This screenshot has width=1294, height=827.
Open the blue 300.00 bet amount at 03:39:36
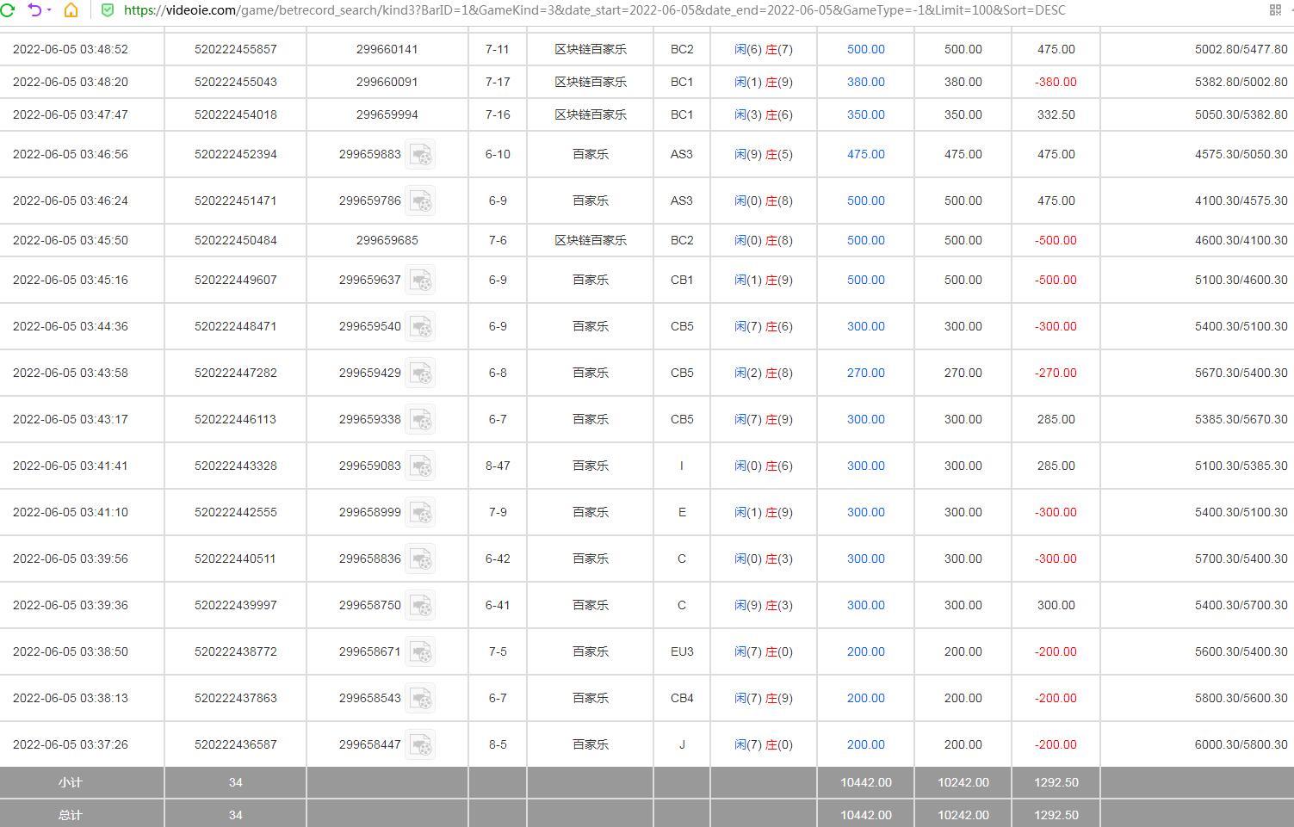coord(865,605)
